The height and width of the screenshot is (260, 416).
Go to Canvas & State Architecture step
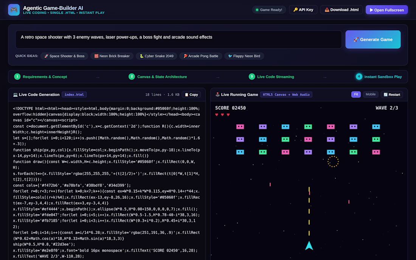tap(158, 77)
